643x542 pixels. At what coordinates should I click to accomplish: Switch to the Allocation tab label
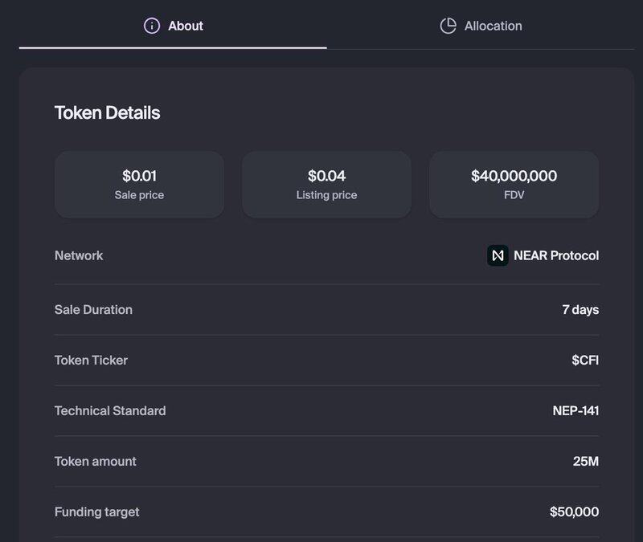click(493, 26)
